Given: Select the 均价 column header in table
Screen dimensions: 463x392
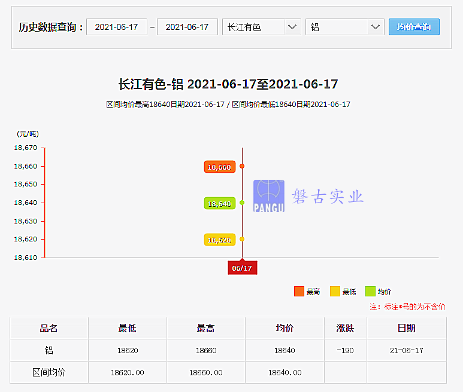Looking at the screenshot, I should [x=285, y=328].
